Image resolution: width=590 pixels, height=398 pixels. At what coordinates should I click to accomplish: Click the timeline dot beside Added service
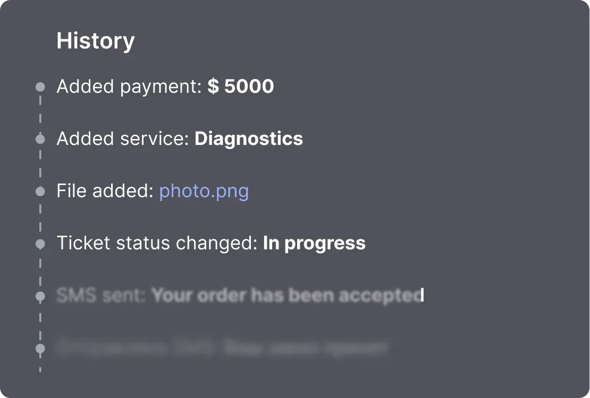pos(40,139)
